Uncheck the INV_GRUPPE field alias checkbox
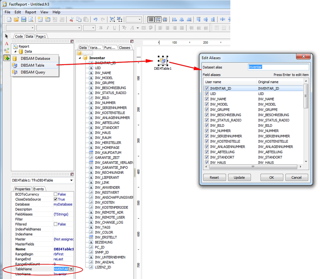This screenshot has width=320, height=279. coord(207,109)
